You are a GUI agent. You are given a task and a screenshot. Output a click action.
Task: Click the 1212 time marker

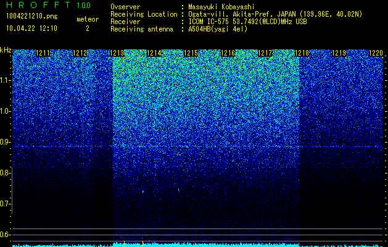click(80, 53)
